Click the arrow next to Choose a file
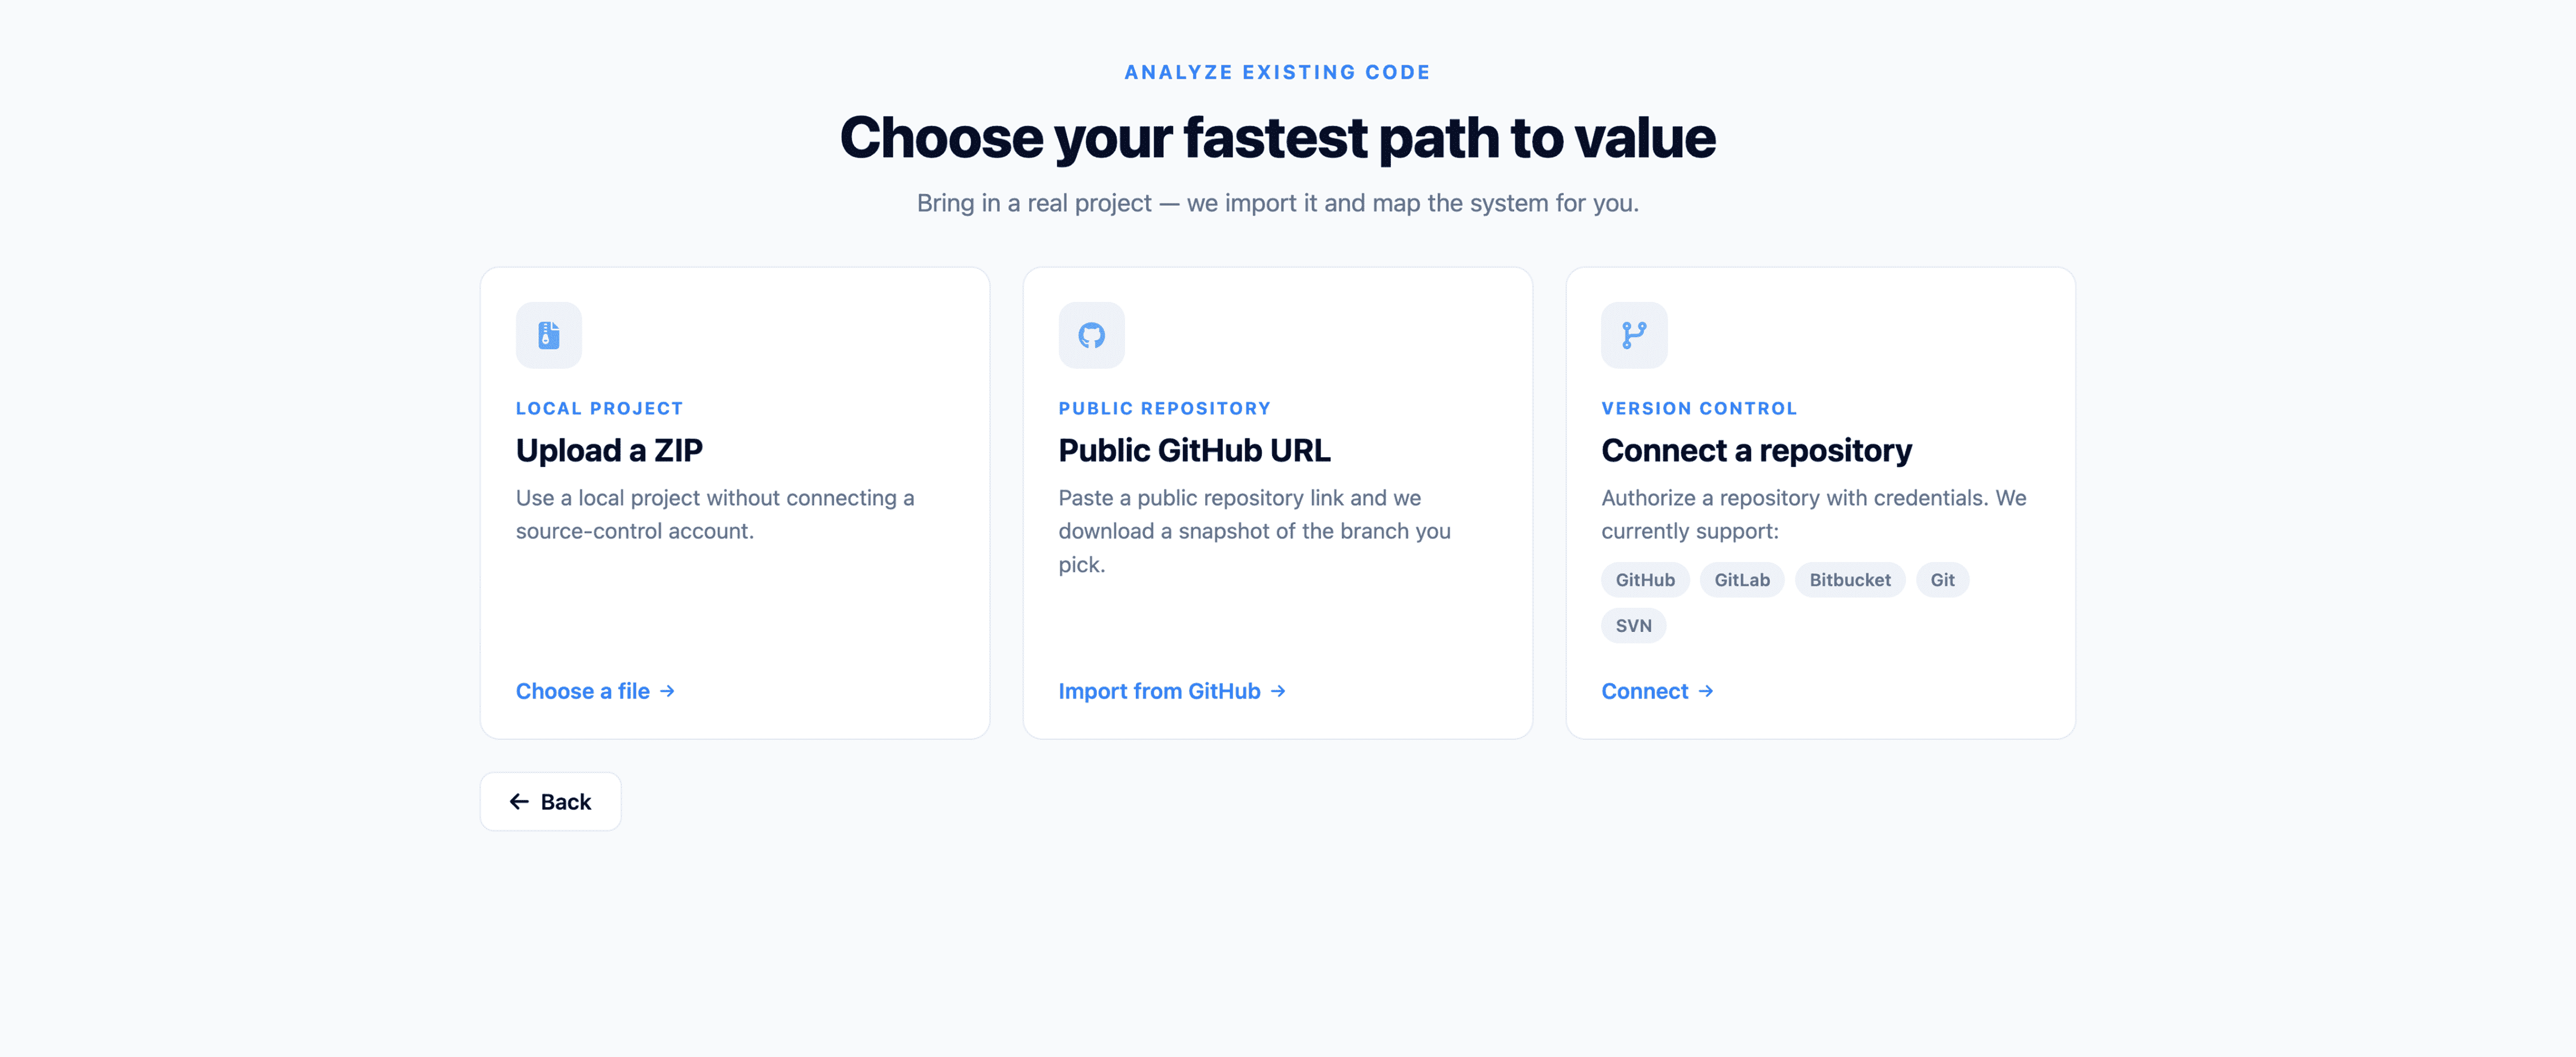2576x1057 pixels. click(x=667, y=691)
